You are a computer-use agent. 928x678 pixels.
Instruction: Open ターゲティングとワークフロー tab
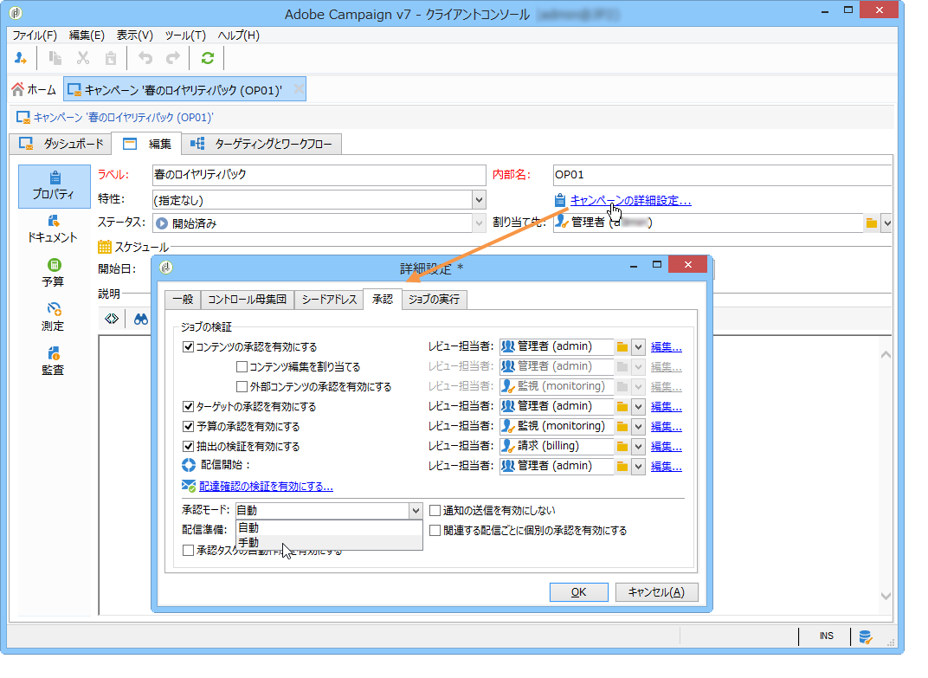(261, 144)
